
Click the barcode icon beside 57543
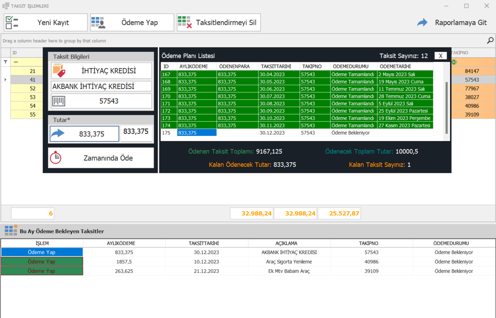59,101
